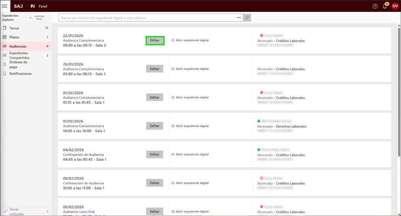This screenshot has height=216, width=401.
Task: Edit the 26/01/2026 hearing
Action: [x=154, y=69]
